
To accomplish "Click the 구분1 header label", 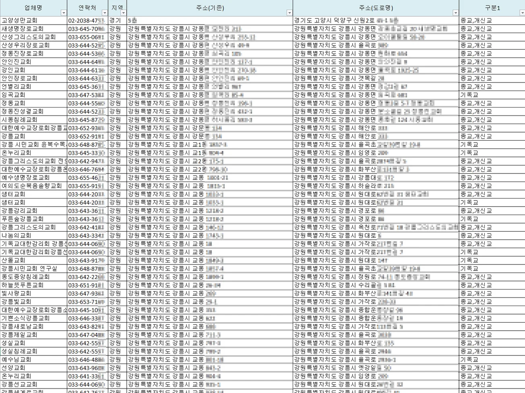I will pos(492,8).
